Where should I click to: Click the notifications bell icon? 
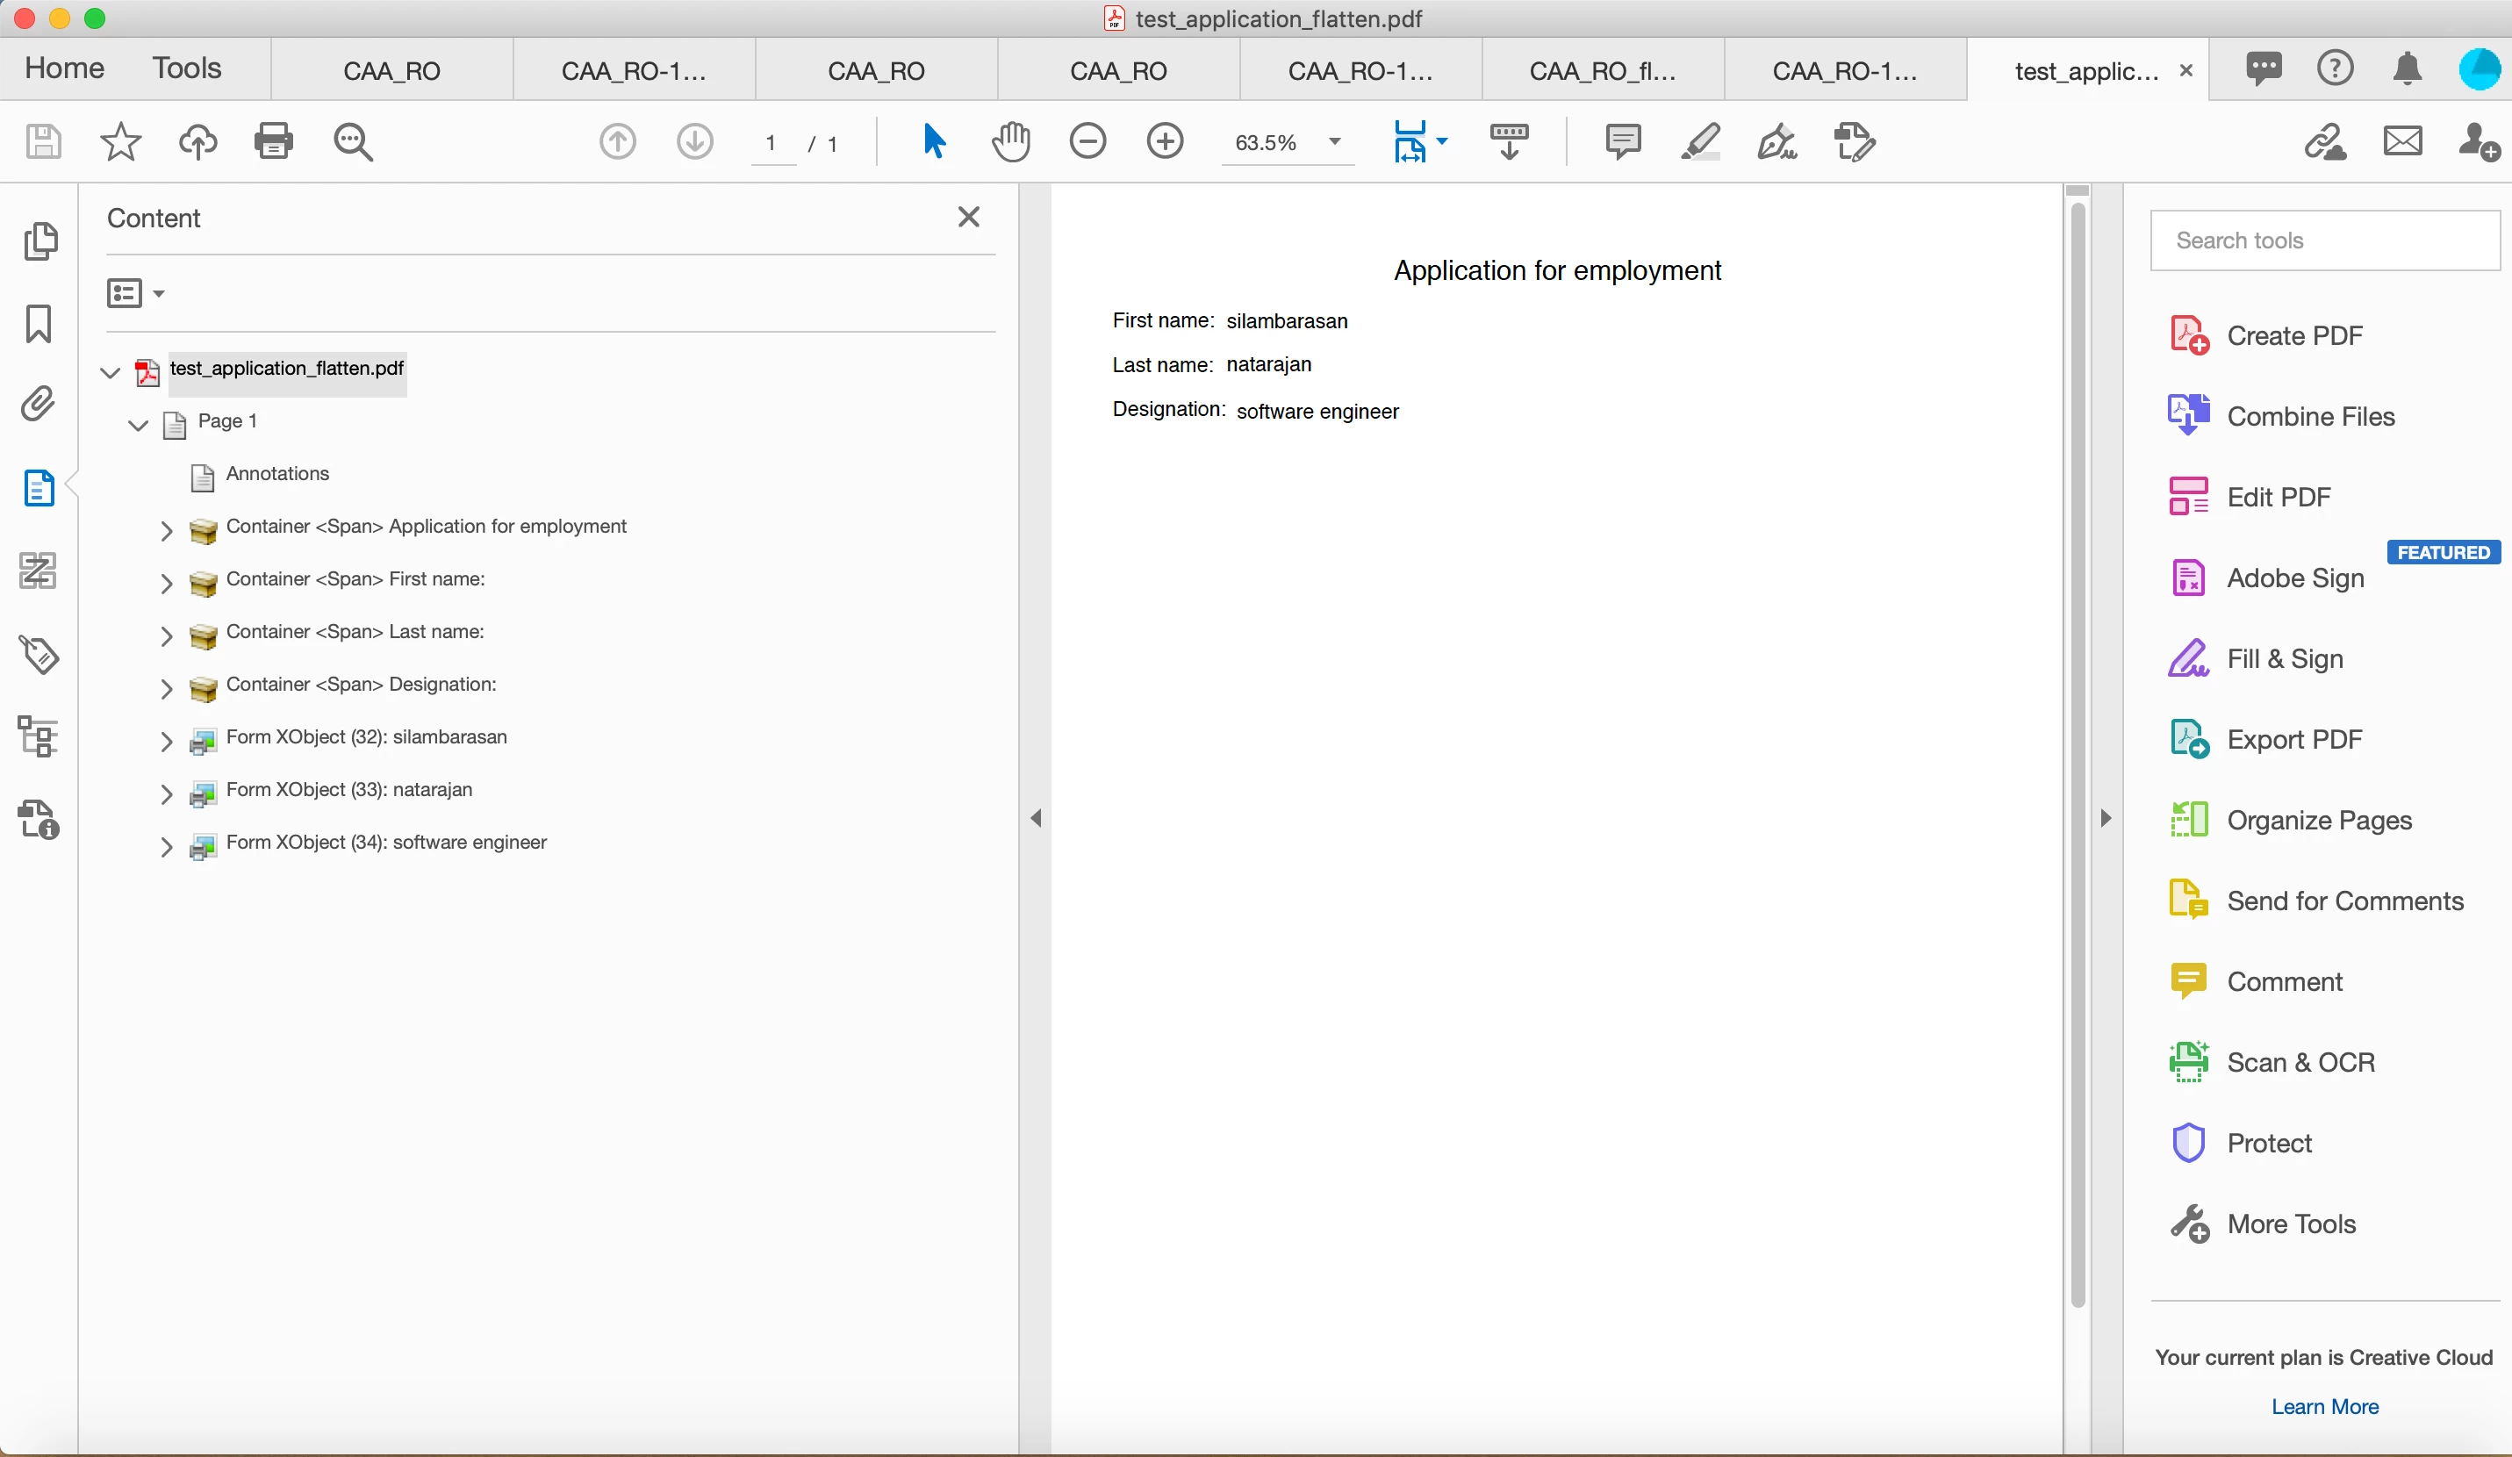[x=2408, y=68]
